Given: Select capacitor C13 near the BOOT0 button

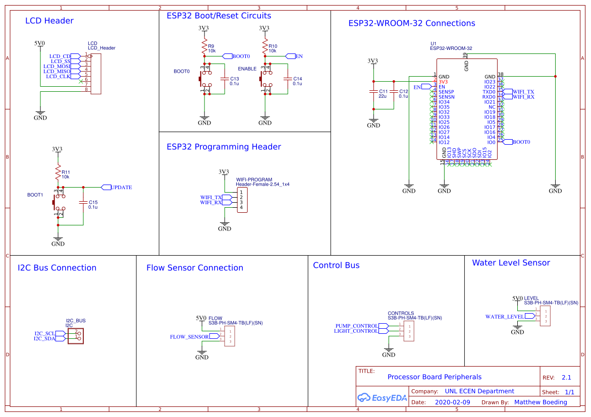Looking at the screenshot, I should click(226, 79).
